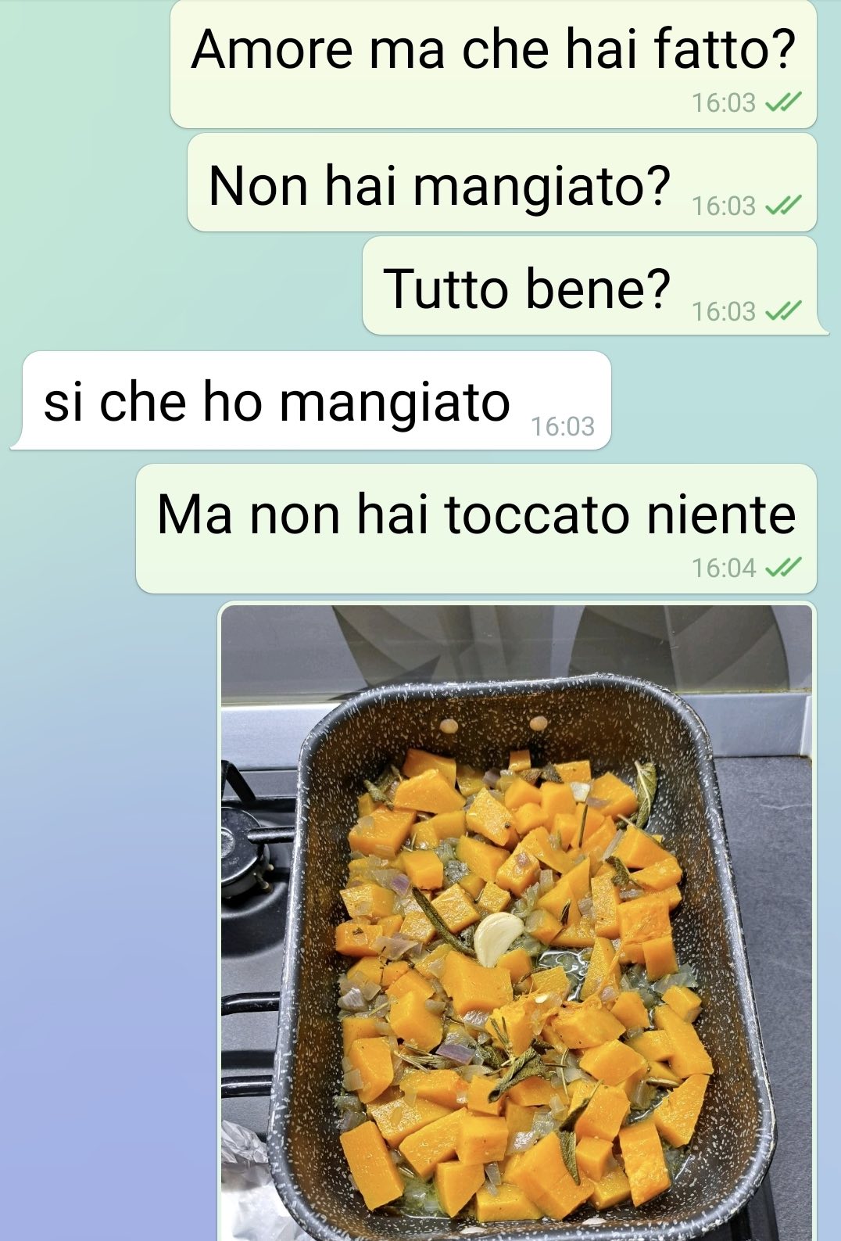This screenshot has width=841, height=1241.
Task: Select the 'Tutto bene?' message bubble
Action: (x=594, y=286)
